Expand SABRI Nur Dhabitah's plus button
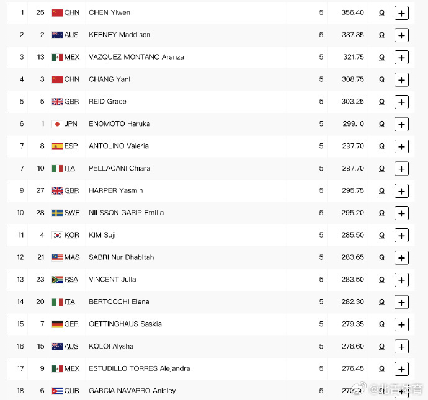The image size is (428, 400). (401, 257)
